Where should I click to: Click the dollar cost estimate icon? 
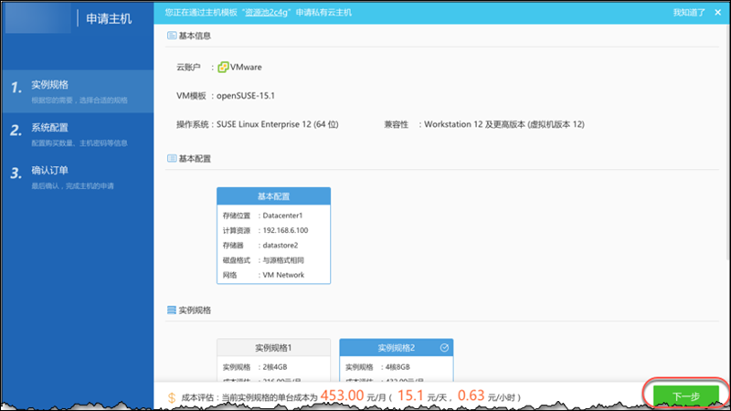click(171, 397)
